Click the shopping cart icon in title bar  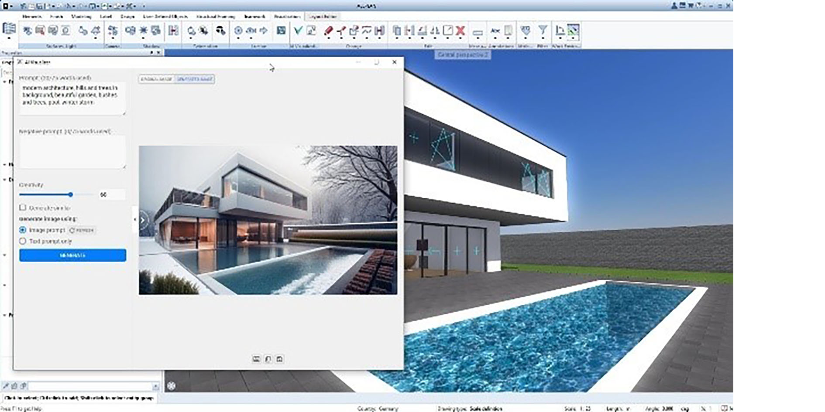click(x=691, y=6)
